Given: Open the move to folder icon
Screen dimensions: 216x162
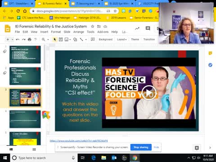Looking at the screenshot, I should coord(99,27).
